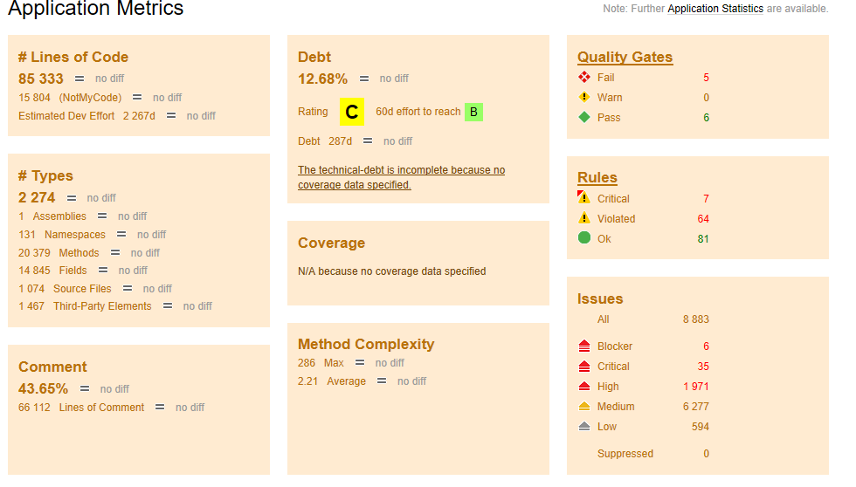Open the Quality Gates heading link

(x=625, y=58)
